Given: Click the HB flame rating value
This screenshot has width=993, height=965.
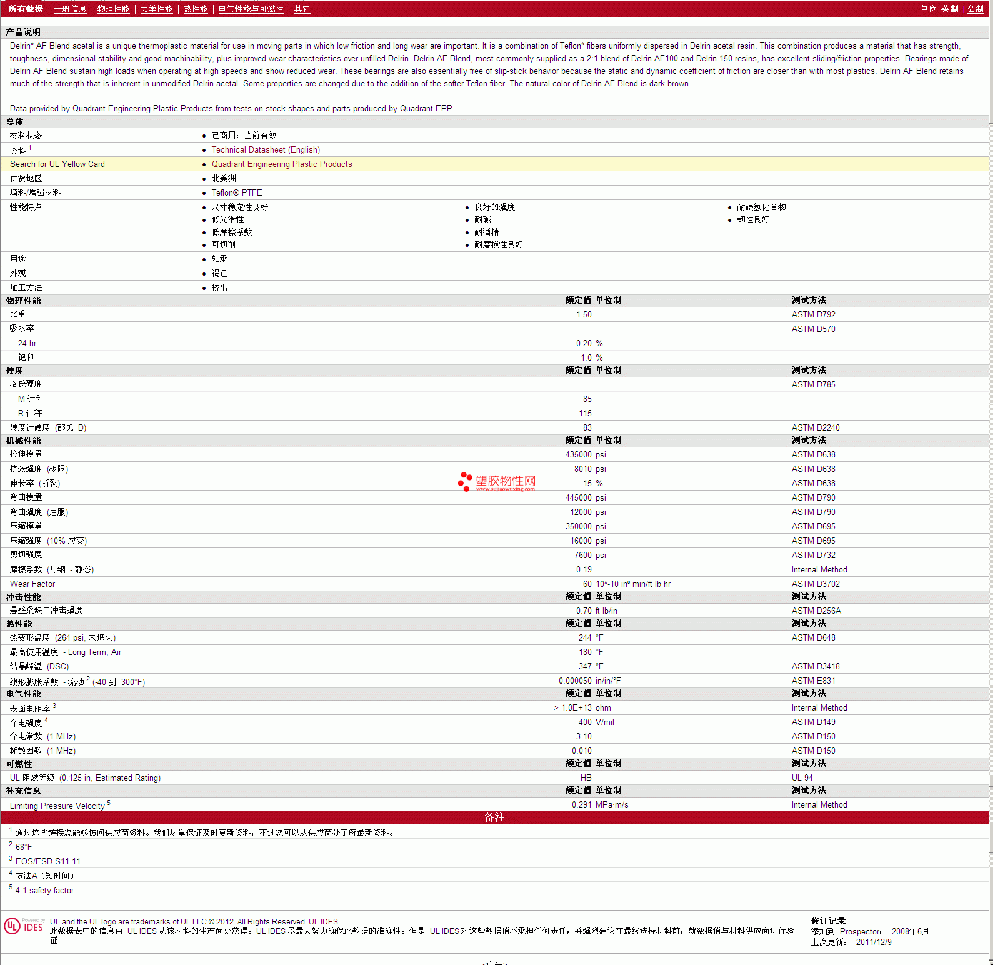Looking at the screenshot, I should [x=586, y=778].
